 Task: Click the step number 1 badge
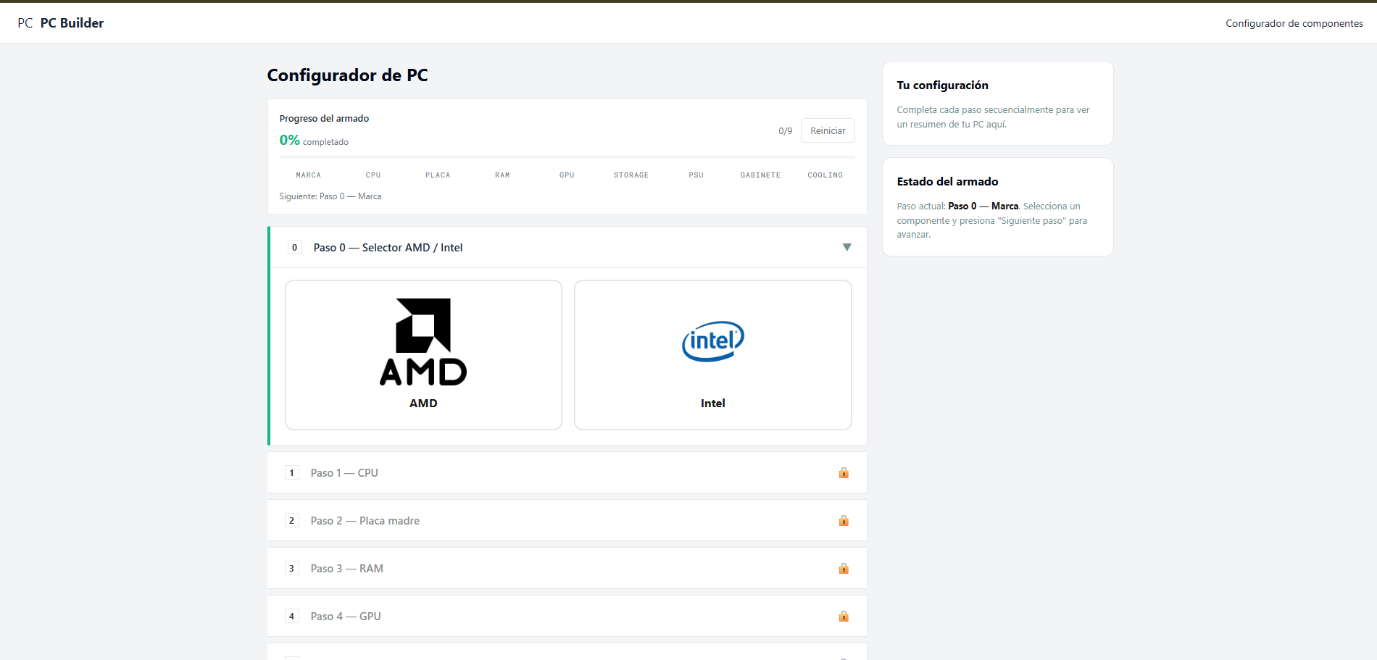(x=291, y=473)
